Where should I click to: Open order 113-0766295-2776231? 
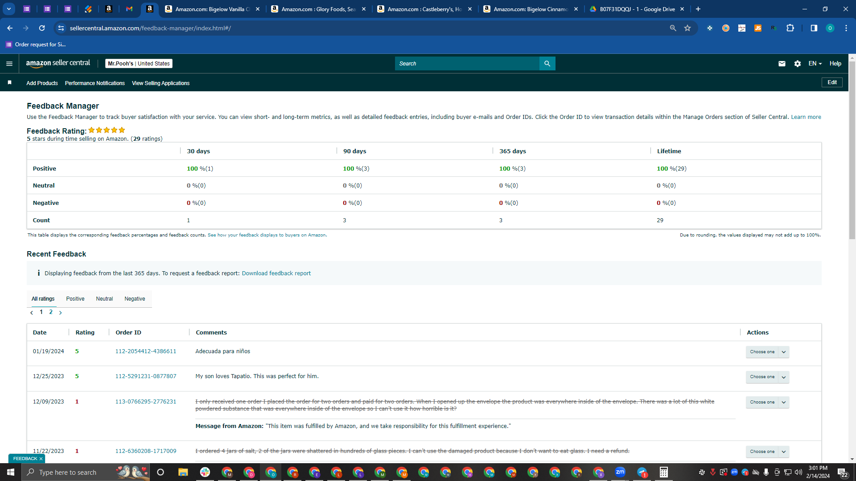coord(146,402)
